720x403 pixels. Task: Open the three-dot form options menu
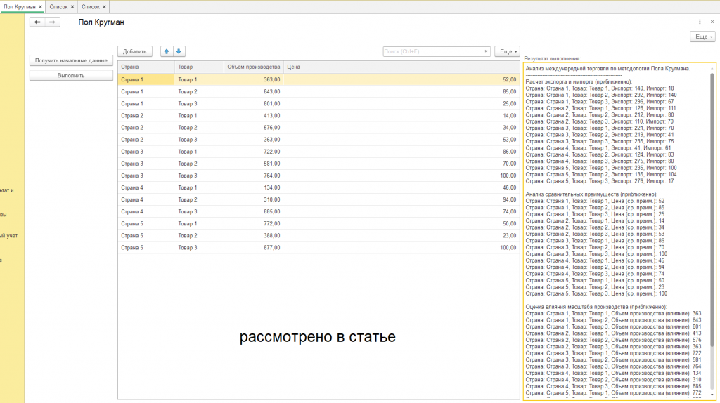[700, 22]
